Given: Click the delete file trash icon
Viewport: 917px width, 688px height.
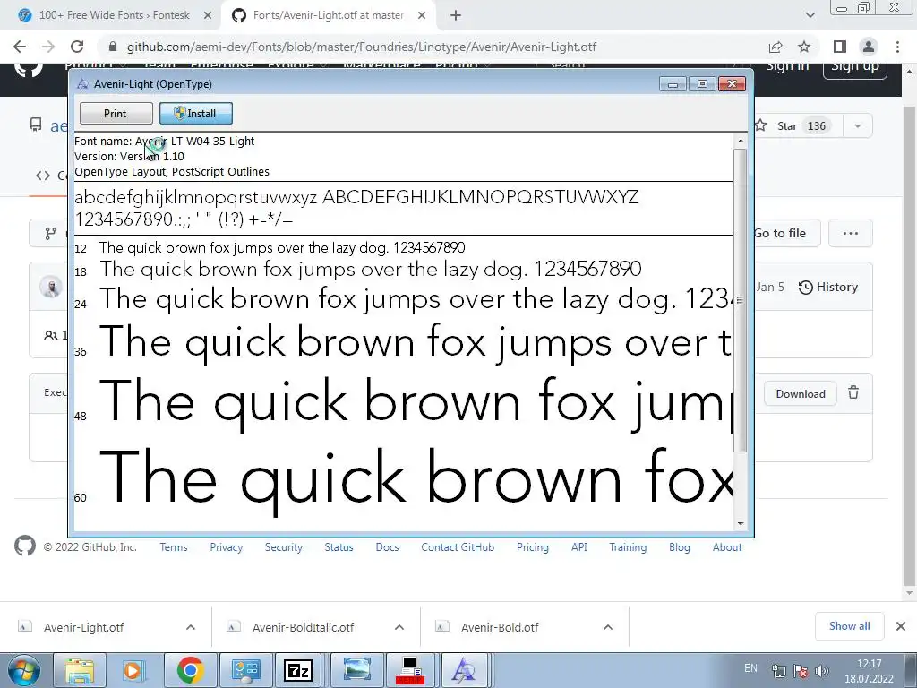Looking at the screenshot, I should coord(853,392).
